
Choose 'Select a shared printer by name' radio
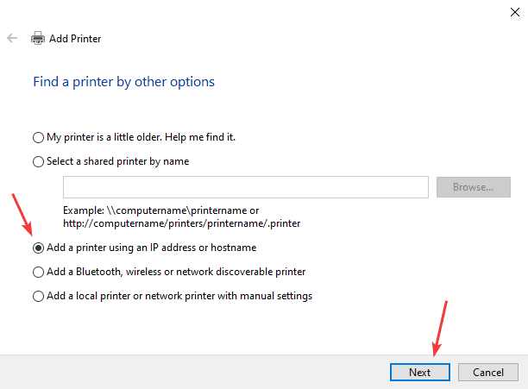point(37,161)
